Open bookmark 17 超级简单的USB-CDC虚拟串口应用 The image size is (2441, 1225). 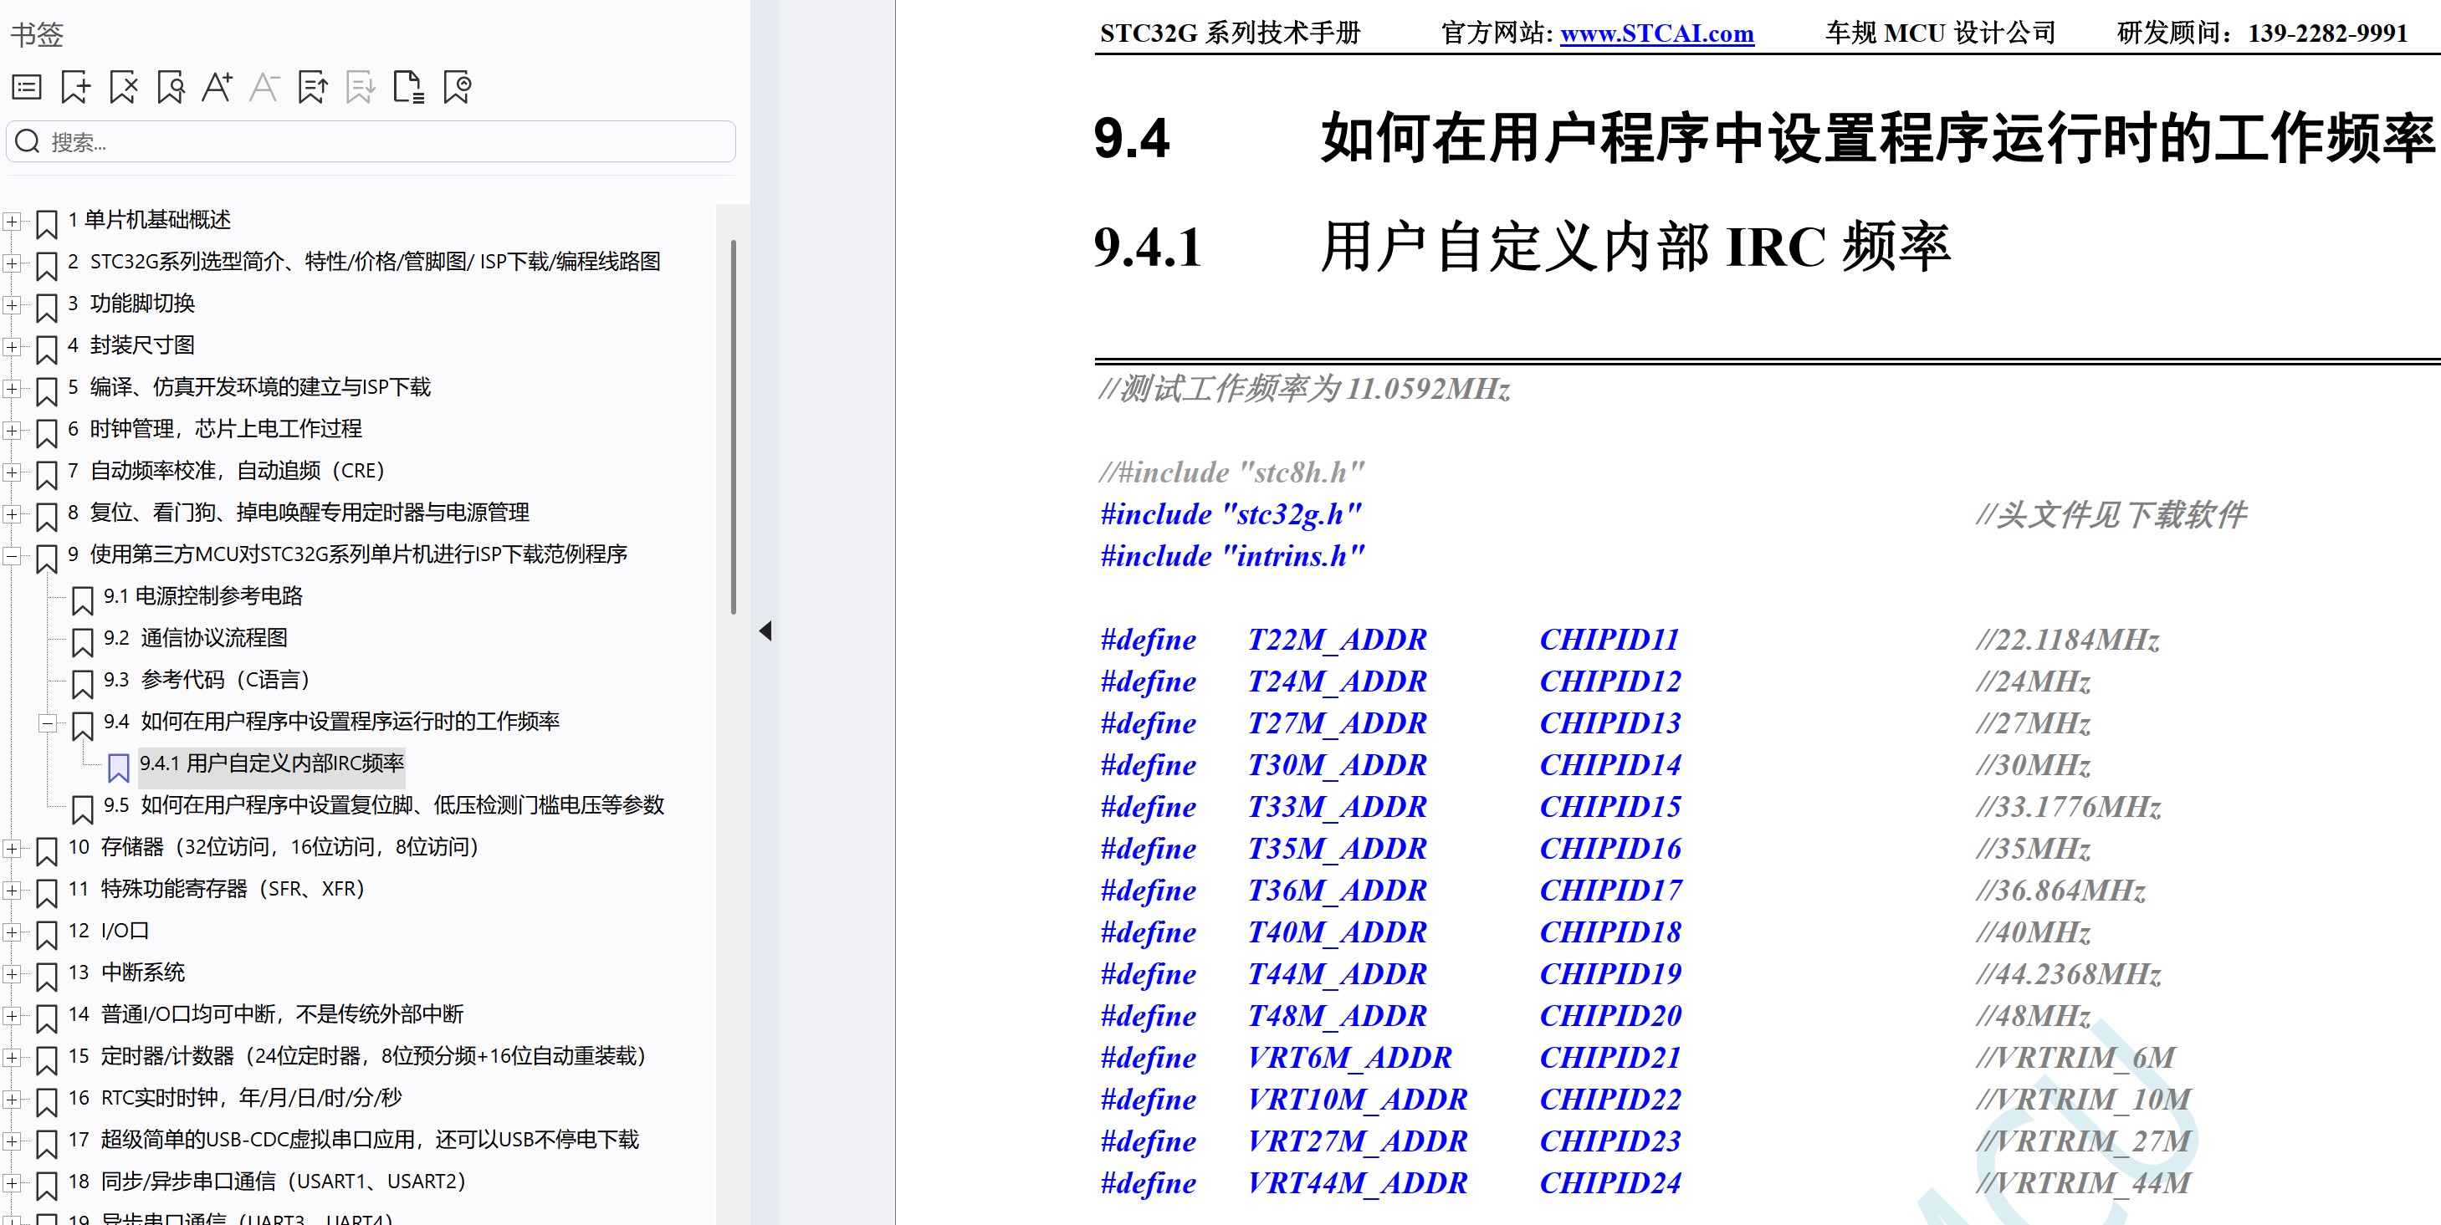[x=354, y=1140]
